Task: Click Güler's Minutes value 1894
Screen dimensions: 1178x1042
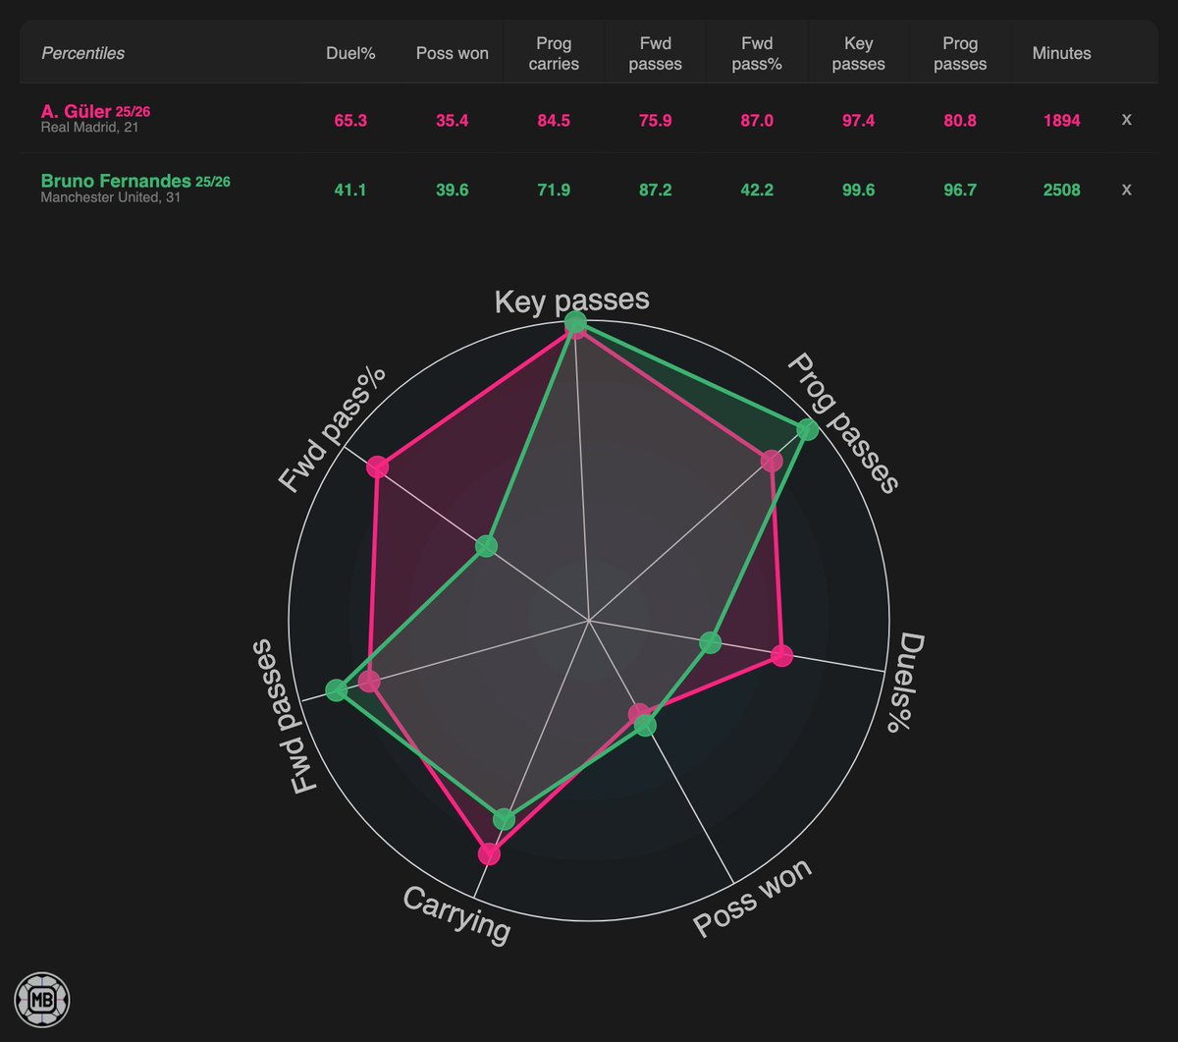Action: [x=1061, y=120]
